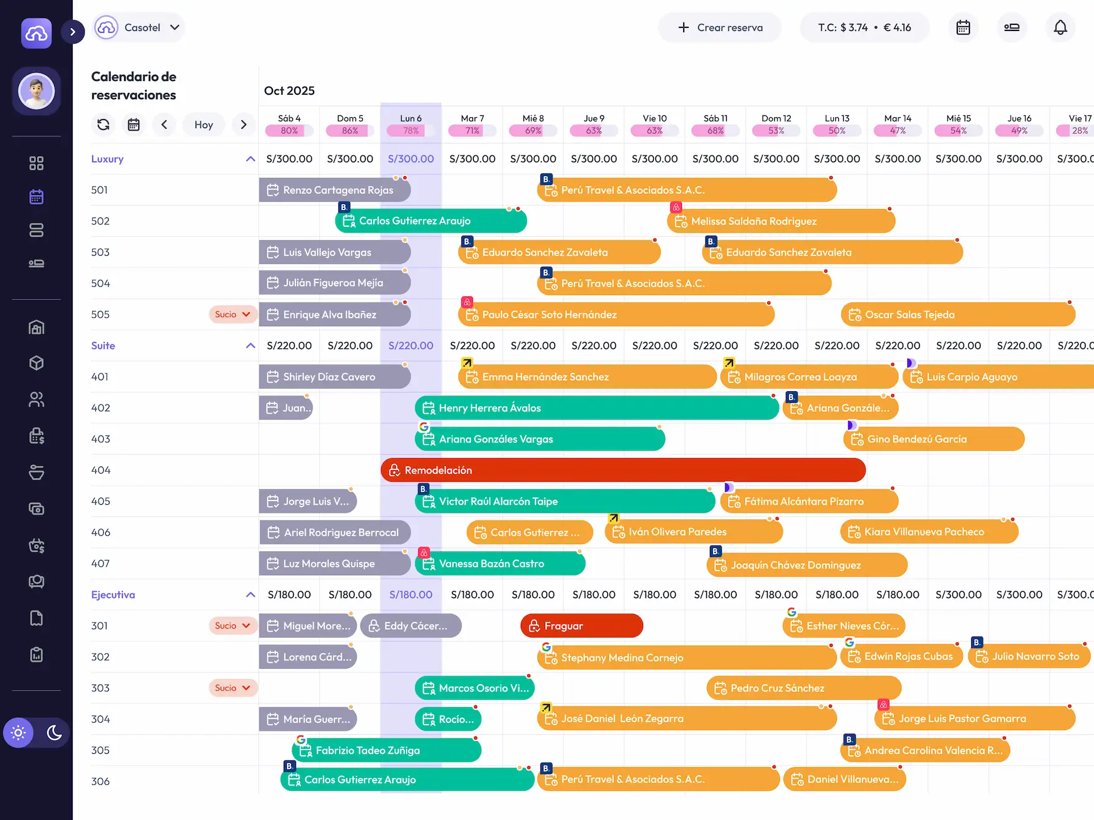Collapse the Ejecutiva section
Image resolution: width=1094 pixels, height=820 pixels.
pos(250,594)
